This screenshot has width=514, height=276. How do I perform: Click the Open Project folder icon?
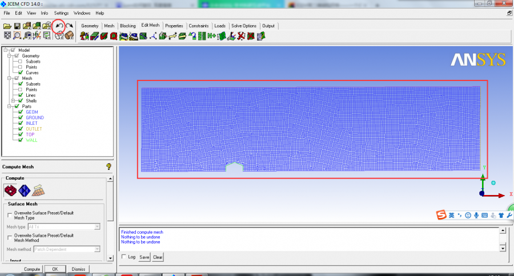[x=7, y=26]
